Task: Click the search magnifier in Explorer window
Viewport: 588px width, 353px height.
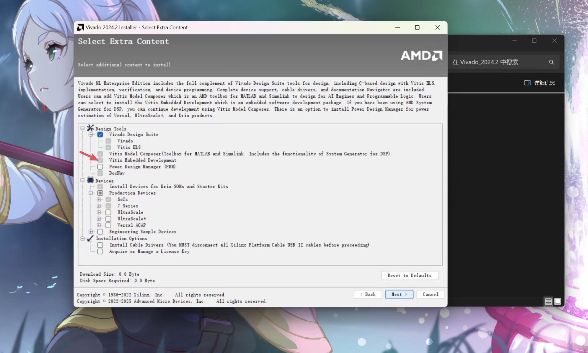Action: tap(551, 62)
